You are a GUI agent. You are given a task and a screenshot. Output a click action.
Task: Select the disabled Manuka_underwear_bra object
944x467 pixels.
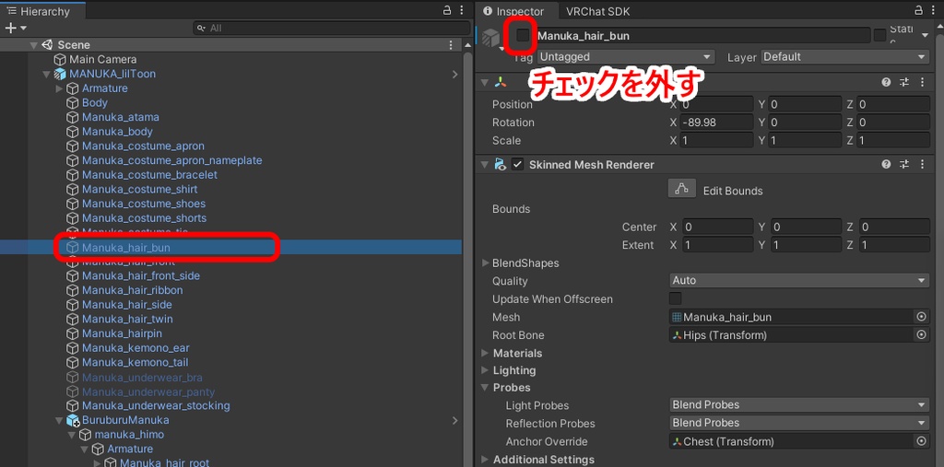142,378
